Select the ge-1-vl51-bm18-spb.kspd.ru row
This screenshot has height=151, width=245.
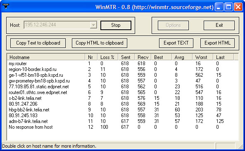pos(123,75)
